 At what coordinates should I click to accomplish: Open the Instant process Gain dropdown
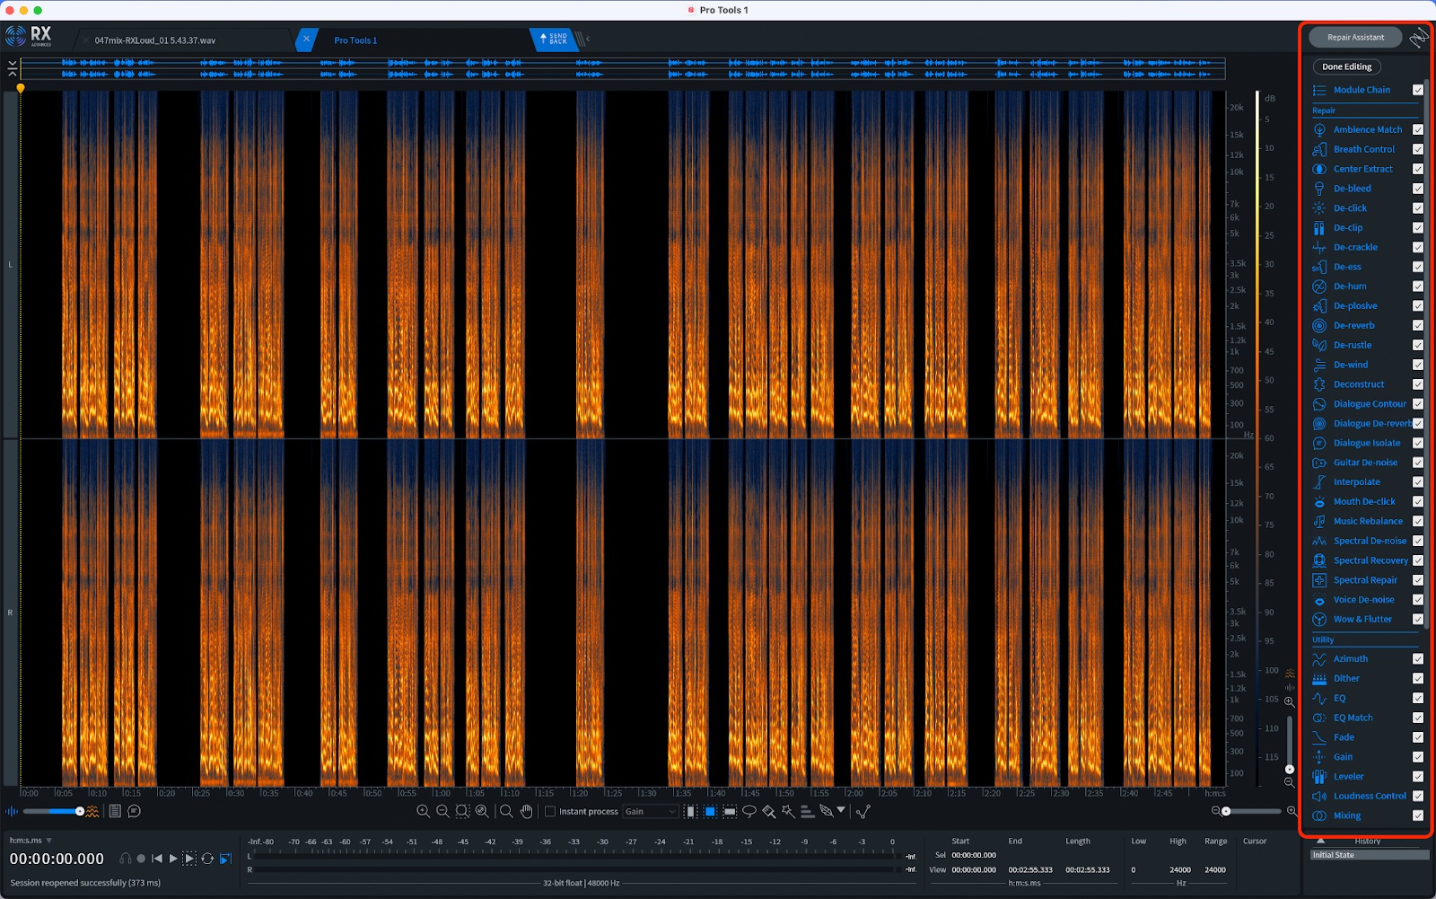pyautogui.click(x=650, y=811)
